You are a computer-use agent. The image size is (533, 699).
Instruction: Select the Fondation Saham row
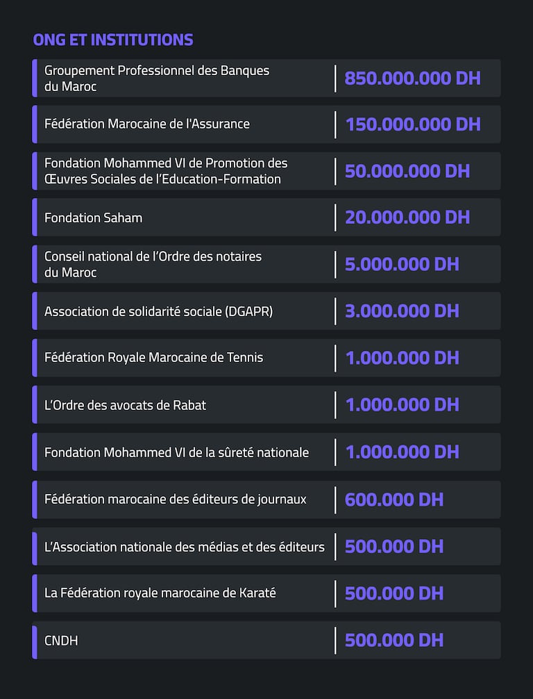(x=94, y=217)
